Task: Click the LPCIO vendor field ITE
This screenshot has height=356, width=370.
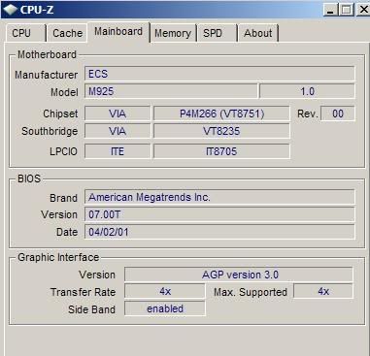Action: tap(118, 151)
